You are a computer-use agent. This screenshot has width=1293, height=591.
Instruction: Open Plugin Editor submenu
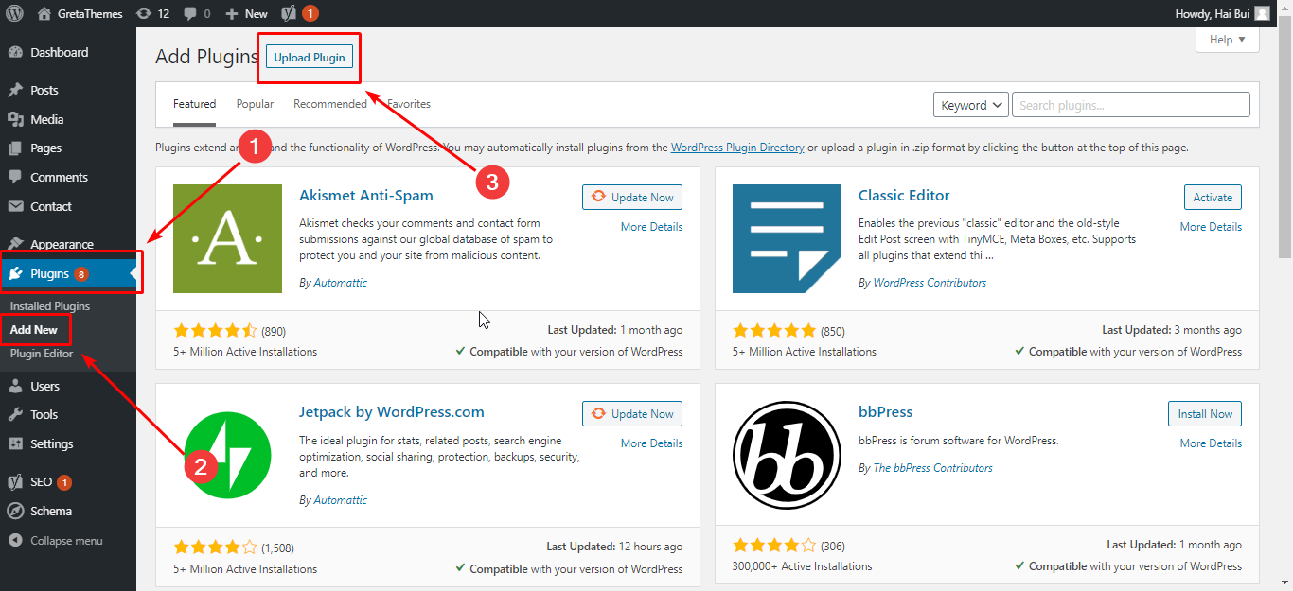(42, 354)
